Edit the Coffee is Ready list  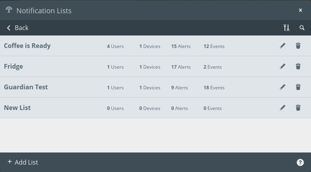(283, 46)
